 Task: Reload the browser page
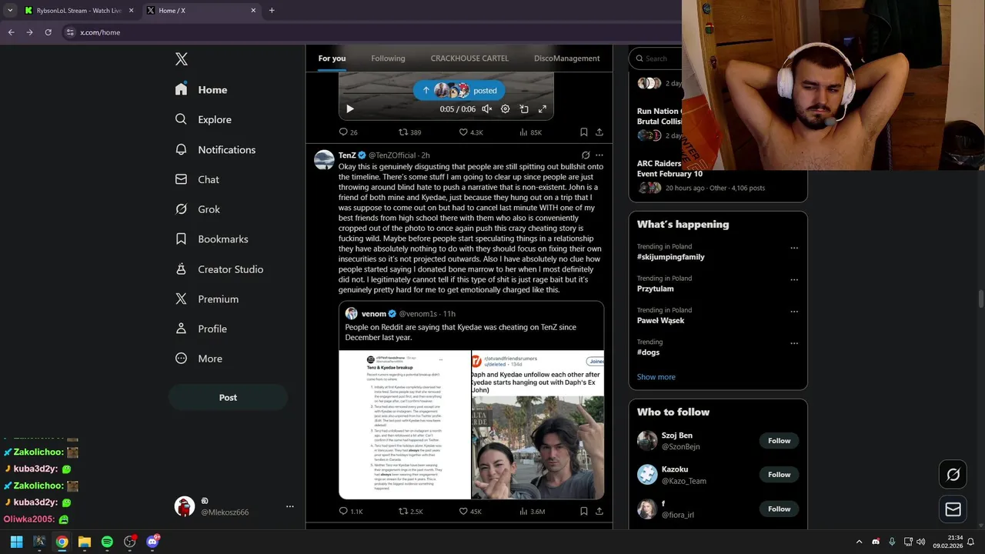tap(48, 32)
